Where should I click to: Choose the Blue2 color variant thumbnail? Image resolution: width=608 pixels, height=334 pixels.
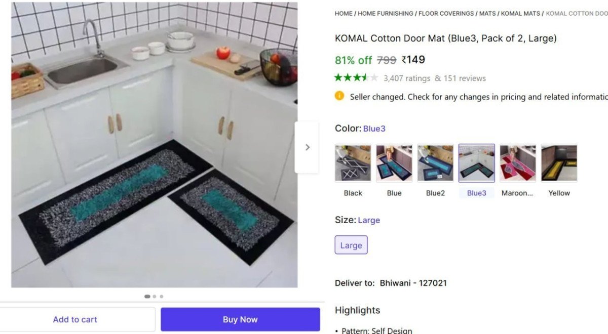click(x=435, y=163)
